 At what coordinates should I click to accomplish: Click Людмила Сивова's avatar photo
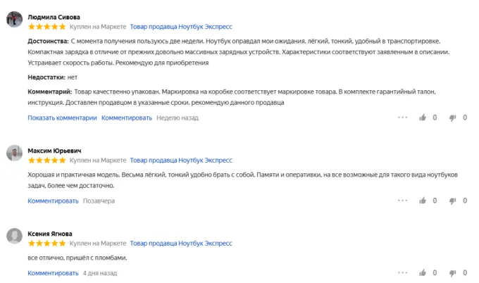[13, 20]
